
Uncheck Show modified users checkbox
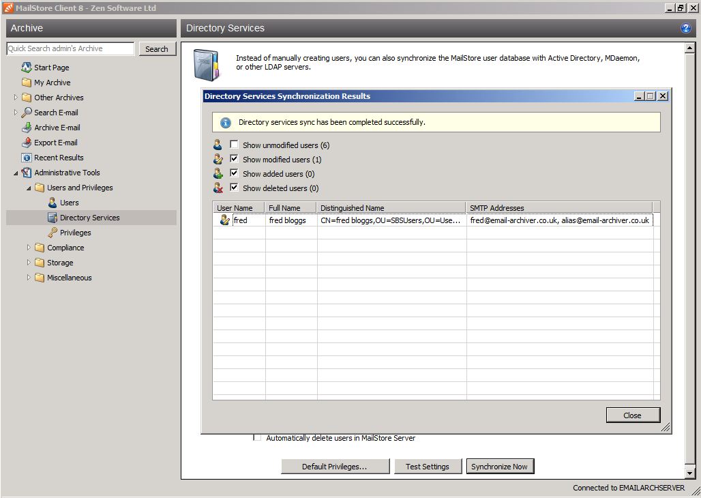coord(234,158)
